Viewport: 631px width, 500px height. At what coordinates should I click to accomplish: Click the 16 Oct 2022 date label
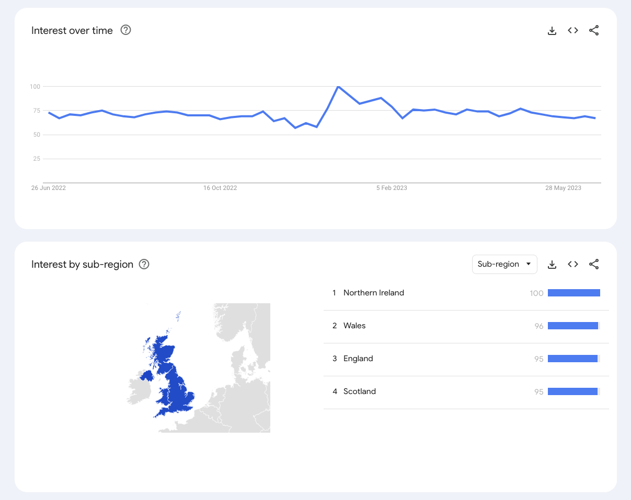(x=220, y=188)
